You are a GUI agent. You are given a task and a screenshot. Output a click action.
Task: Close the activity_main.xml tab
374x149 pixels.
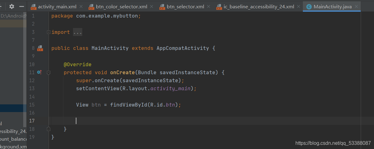(x=81, y=6)
